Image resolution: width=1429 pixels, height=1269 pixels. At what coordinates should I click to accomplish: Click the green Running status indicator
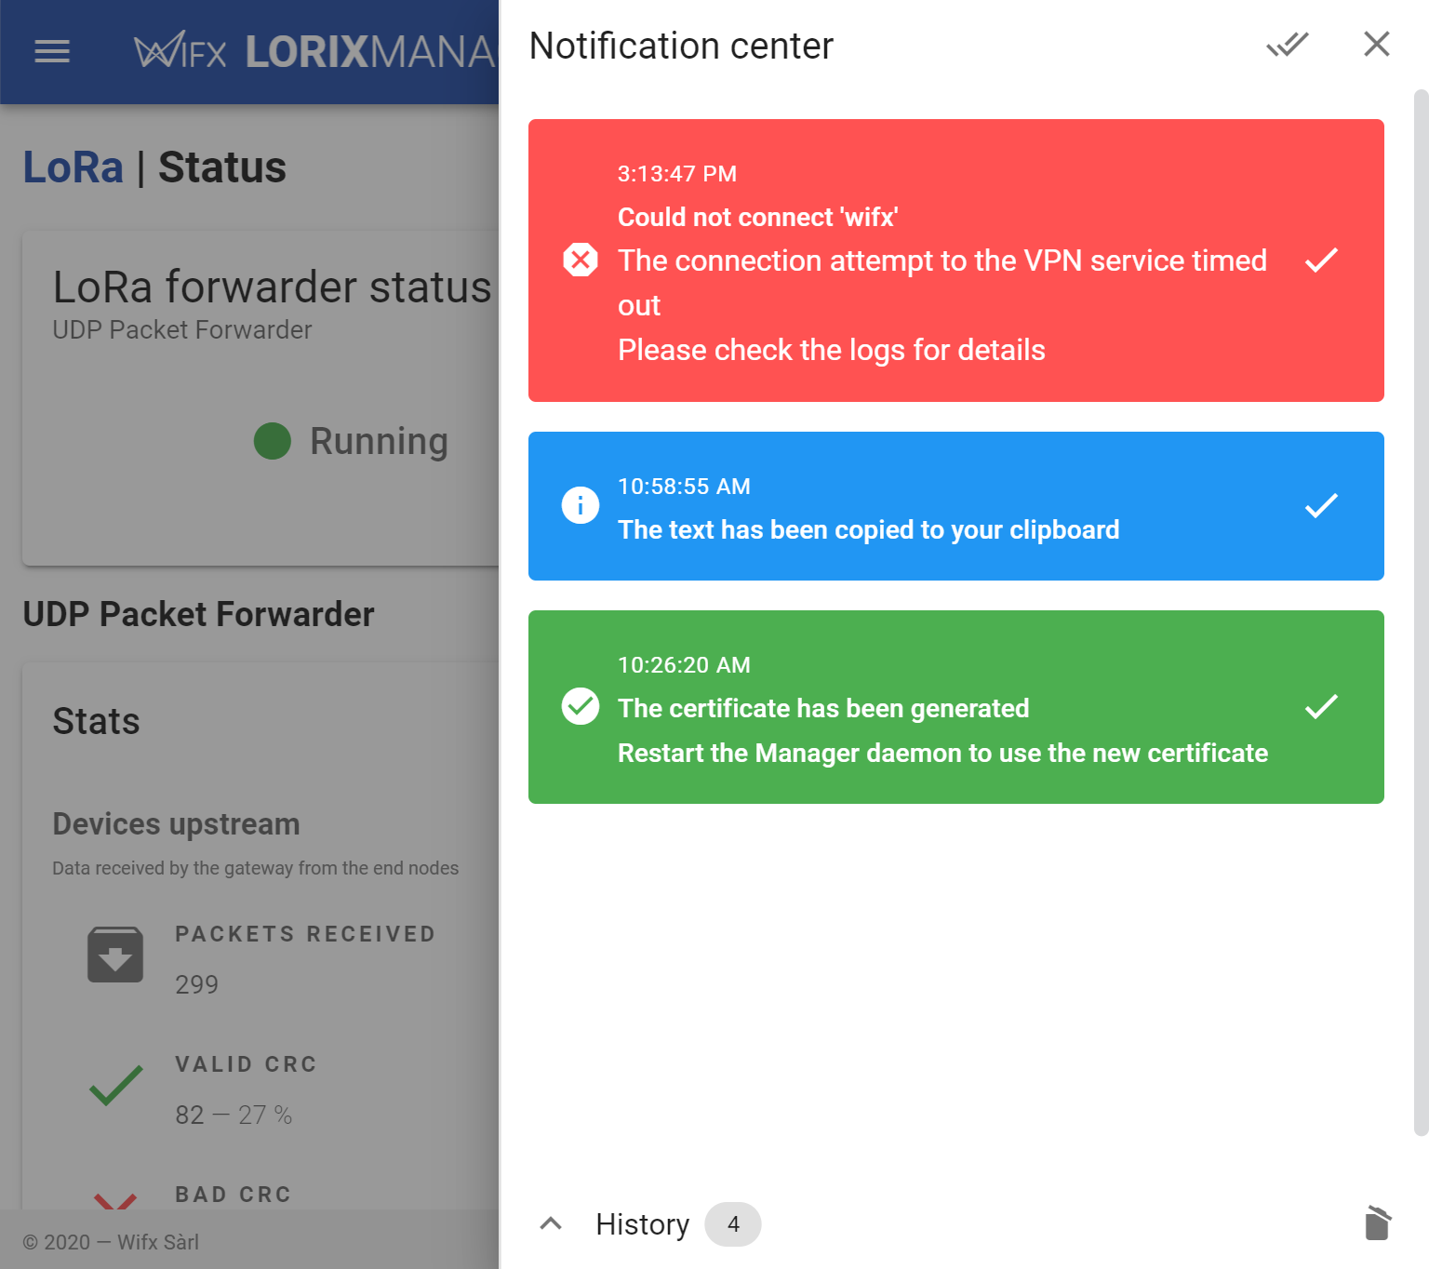[x=273, y=441]
